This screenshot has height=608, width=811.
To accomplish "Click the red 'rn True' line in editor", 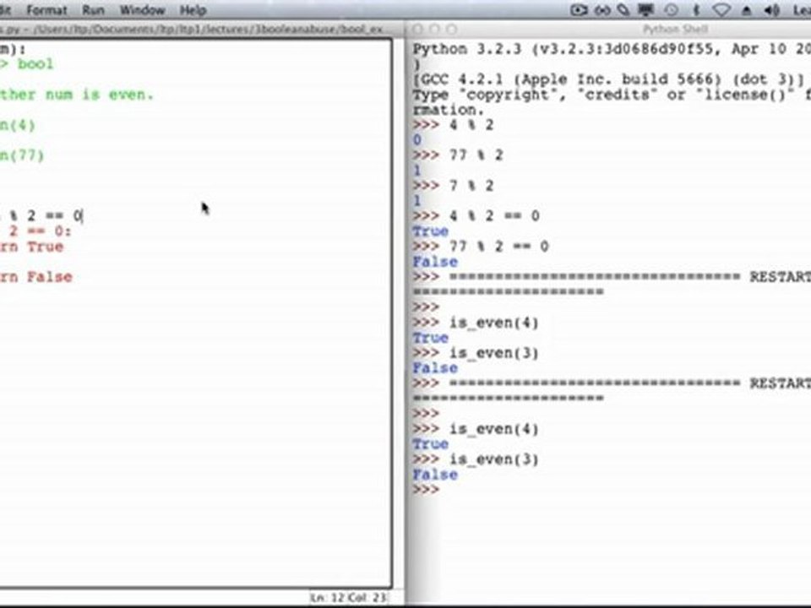I will point(31,247).
